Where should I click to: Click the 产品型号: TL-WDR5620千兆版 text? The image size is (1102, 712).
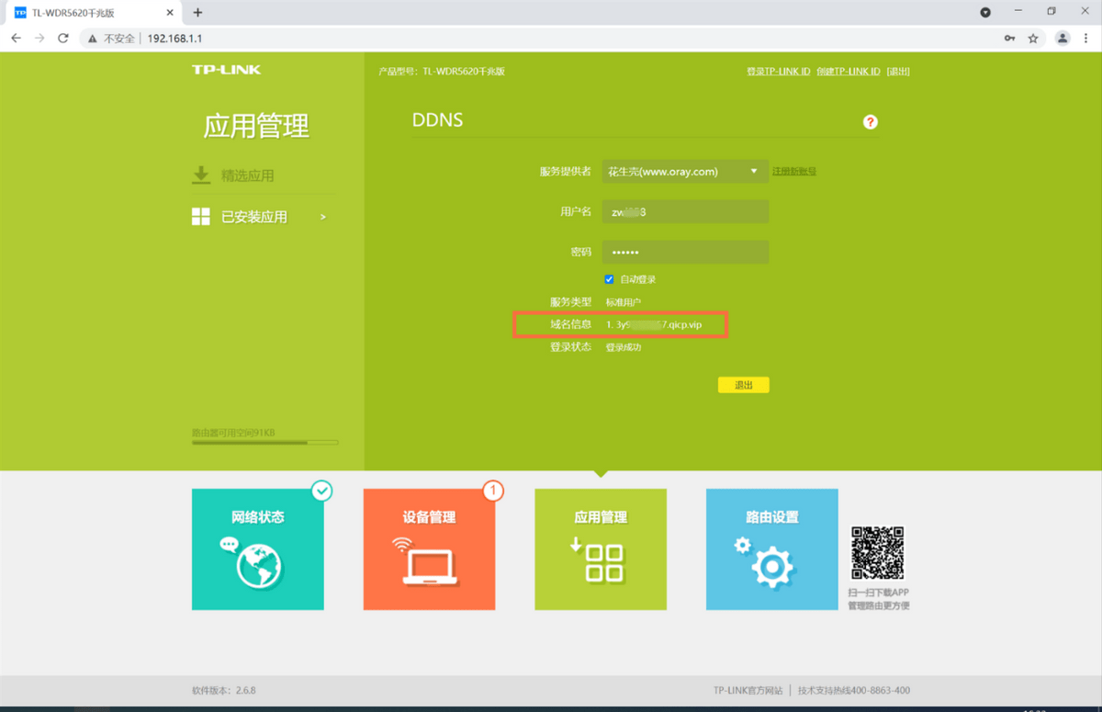442,71
